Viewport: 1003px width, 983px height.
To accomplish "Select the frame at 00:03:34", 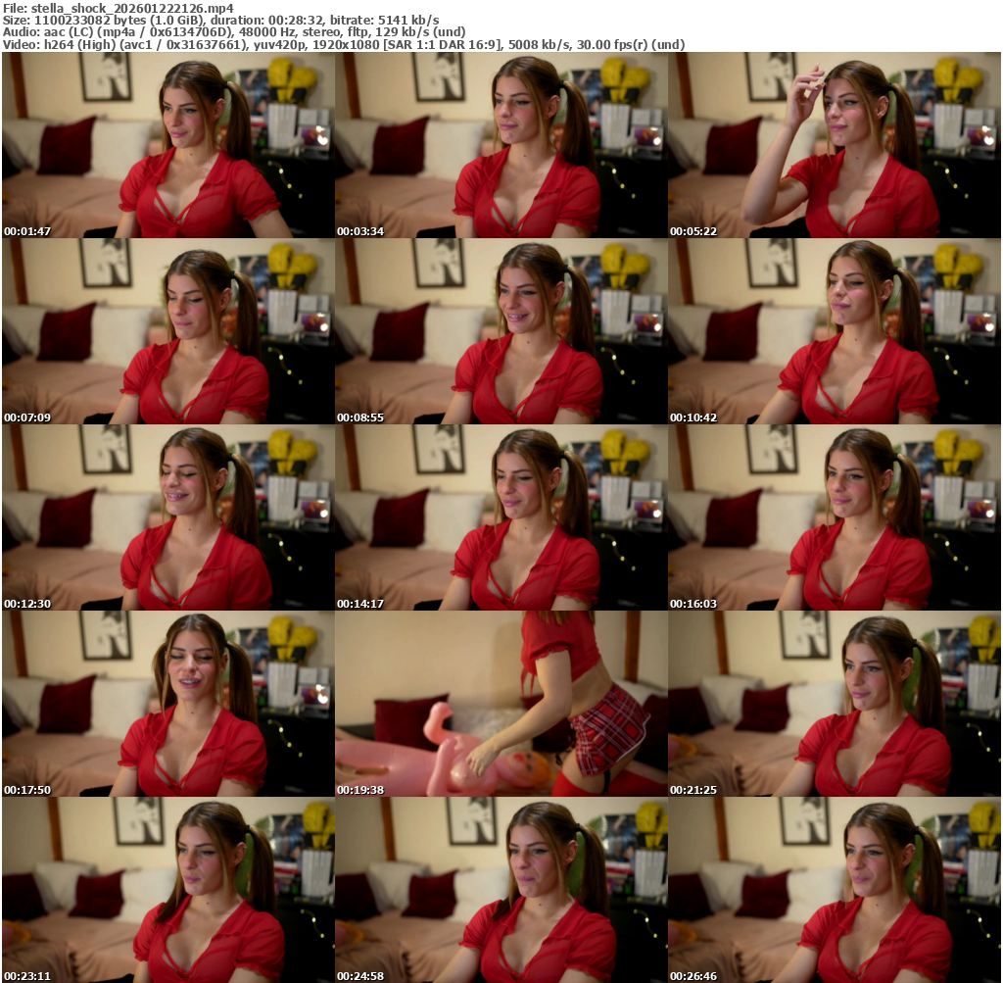I will pyautogui.click(x=501, y=145).
